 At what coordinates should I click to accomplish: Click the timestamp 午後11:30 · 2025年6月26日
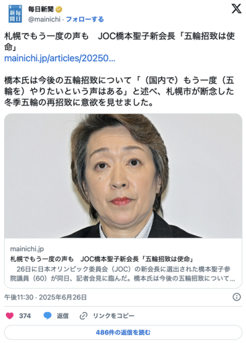(46, 298)
